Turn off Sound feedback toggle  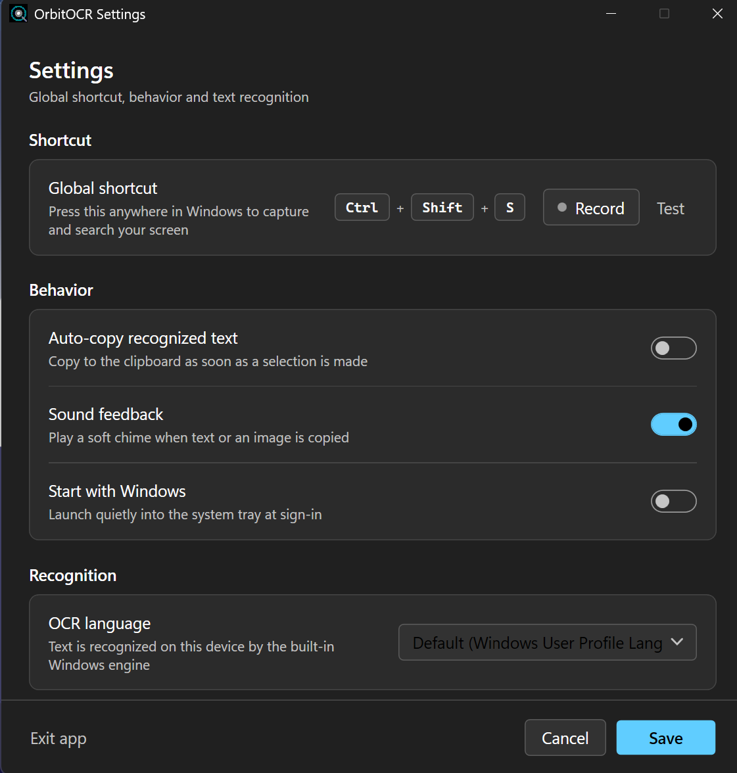click(673, 425)
